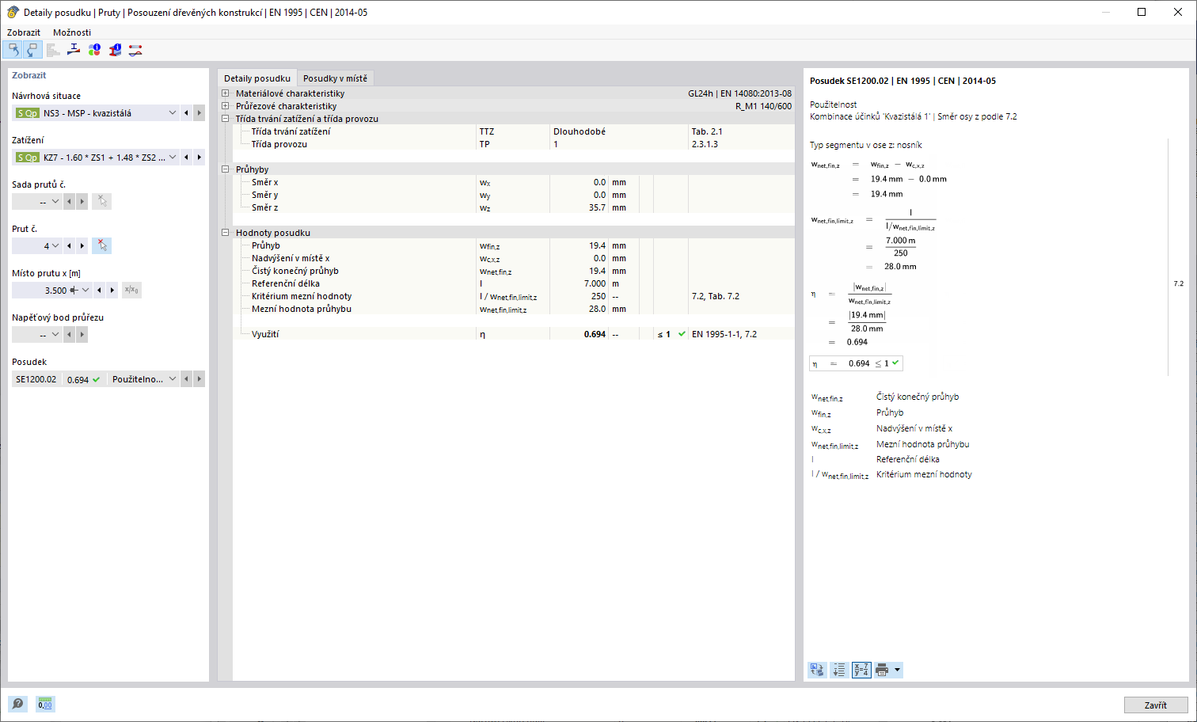The image size is (1197, 722).
Task: Click the member with wavy line toolbar icon
Action: click(x=135, y=50)
